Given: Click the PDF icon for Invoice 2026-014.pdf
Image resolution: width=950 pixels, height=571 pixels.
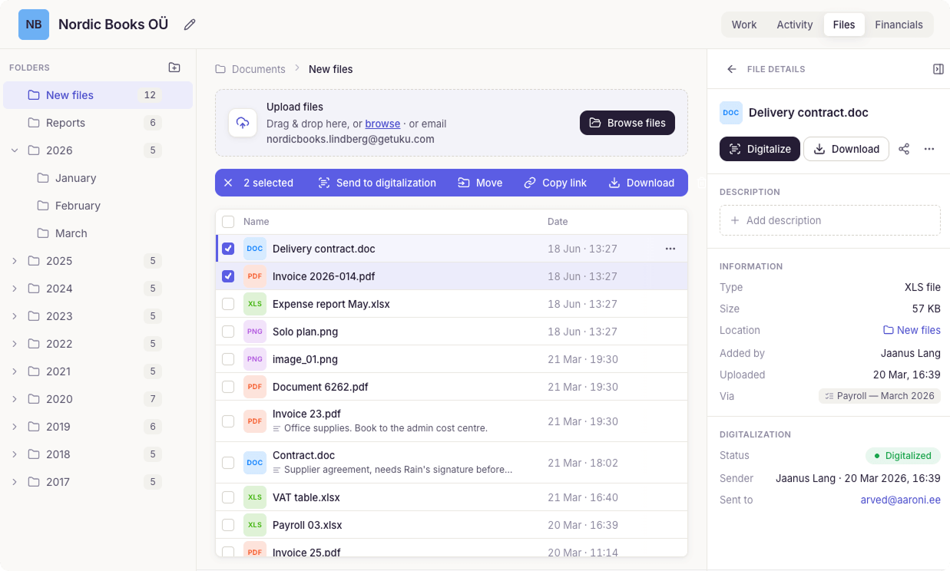Looking at the screenshot, I should pos(255,276).
